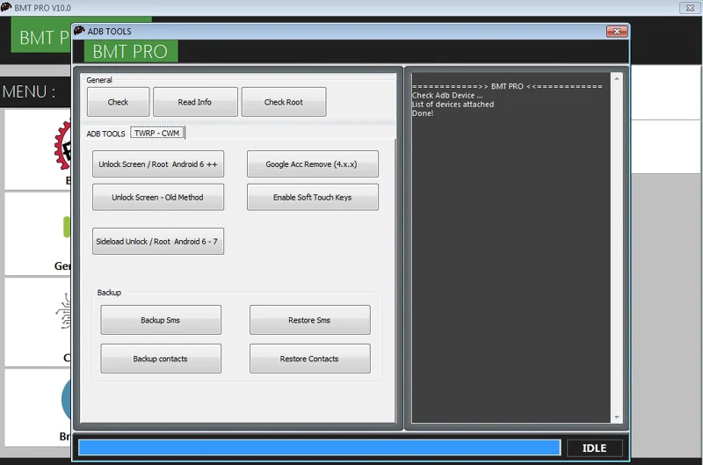Click the log scrollbar up arrow

(x=617, y=79)
